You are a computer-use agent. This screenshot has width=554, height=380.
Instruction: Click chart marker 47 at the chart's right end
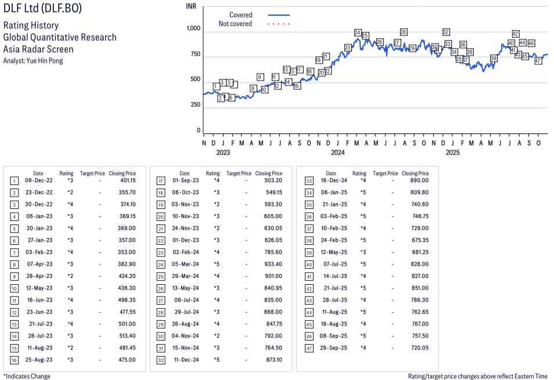(538, 61)
